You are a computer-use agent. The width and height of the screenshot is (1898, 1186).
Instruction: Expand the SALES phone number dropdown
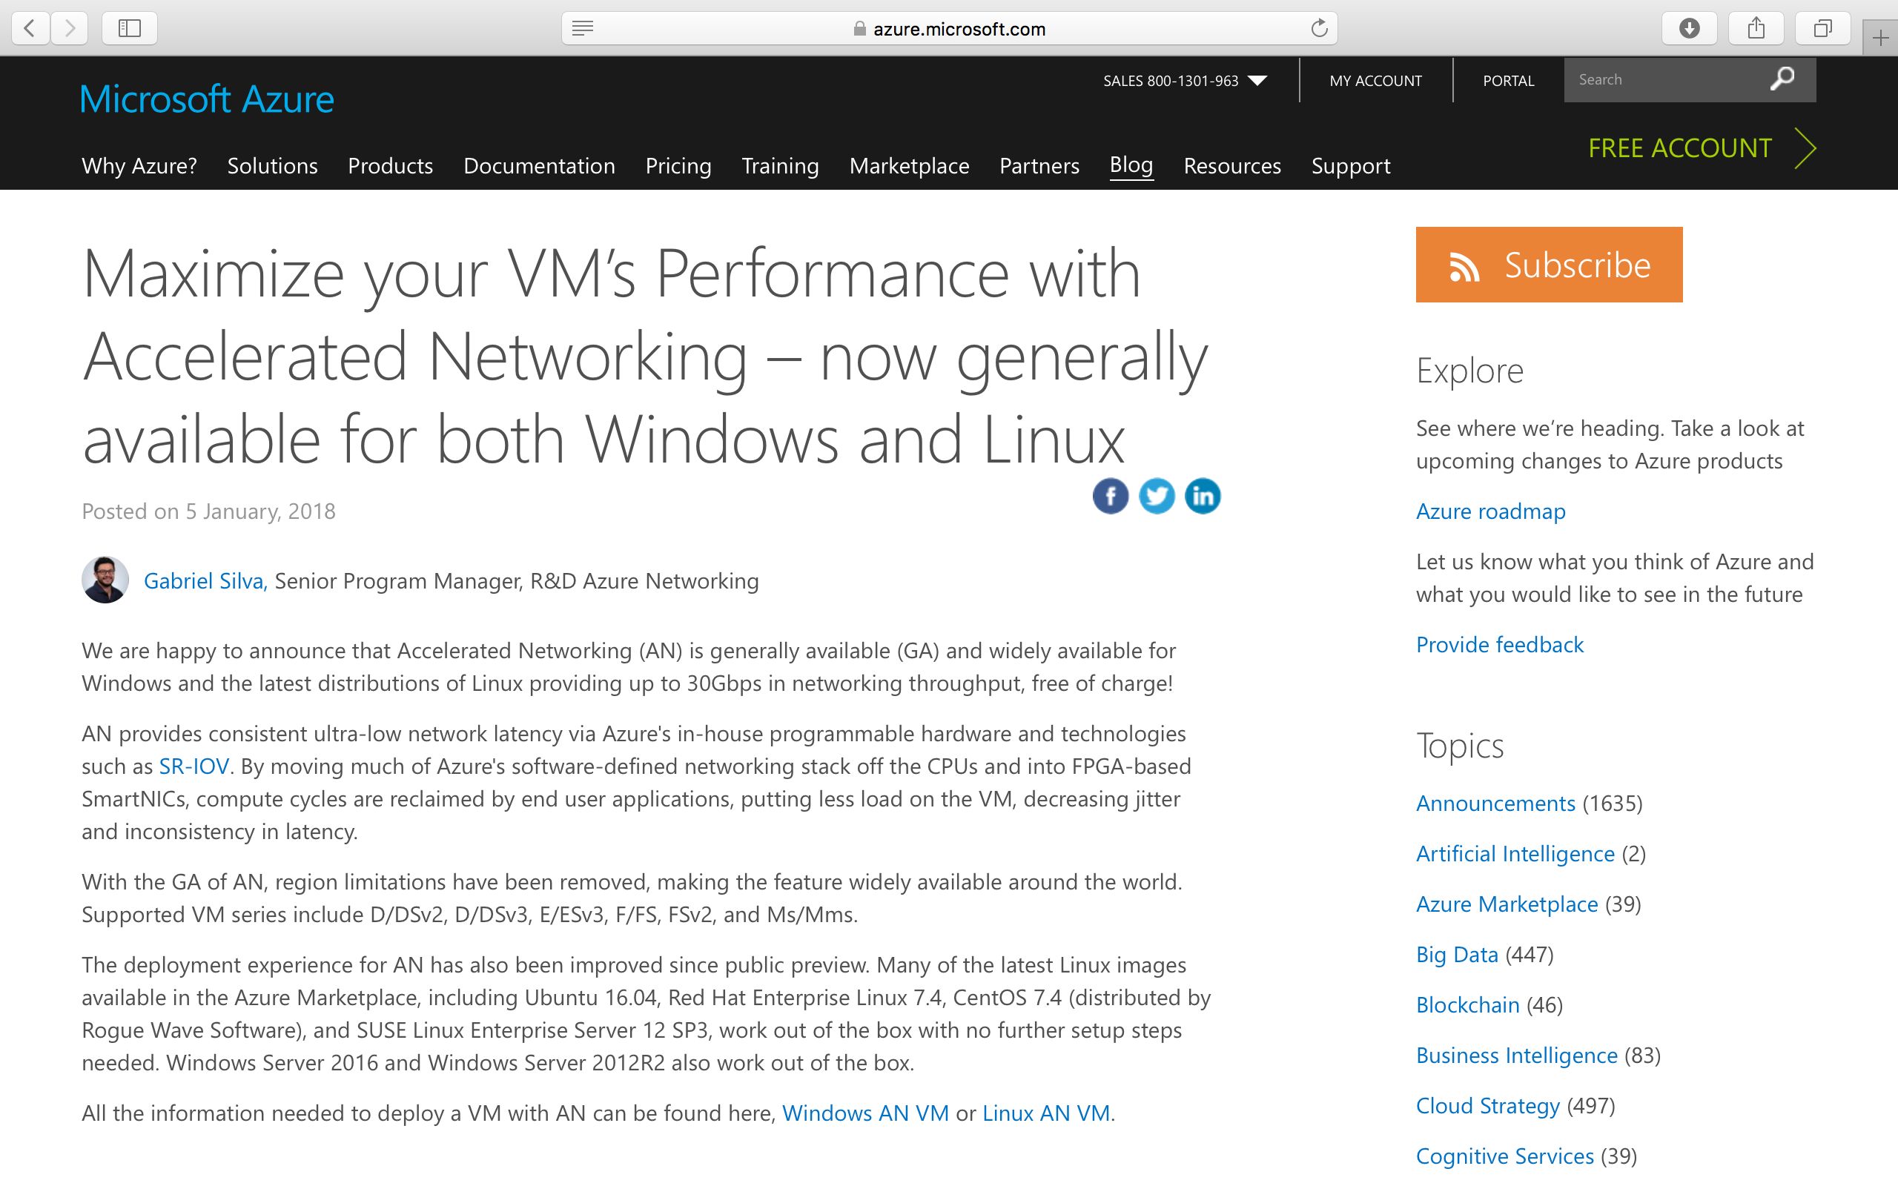(1257, 80)
